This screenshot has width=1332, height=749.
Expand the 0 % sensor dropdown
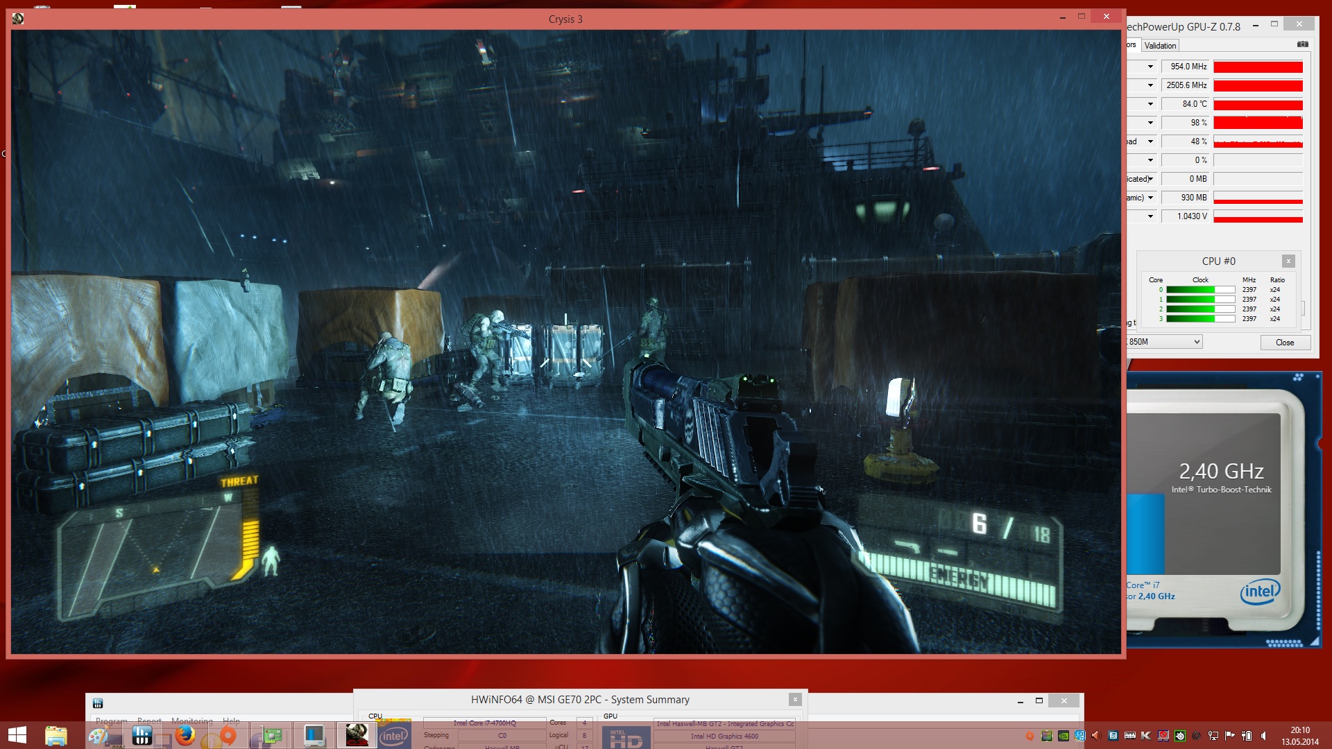click(x=1150, y=160)
